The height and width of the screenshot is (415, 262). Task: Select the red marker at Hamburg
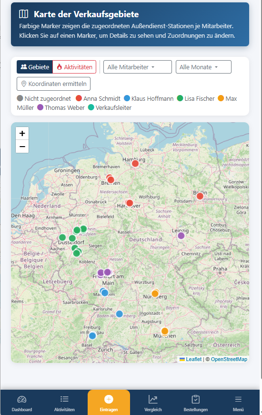click(x=135, y=164)
